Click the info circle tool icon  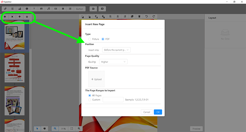click(x=27, y=9)
